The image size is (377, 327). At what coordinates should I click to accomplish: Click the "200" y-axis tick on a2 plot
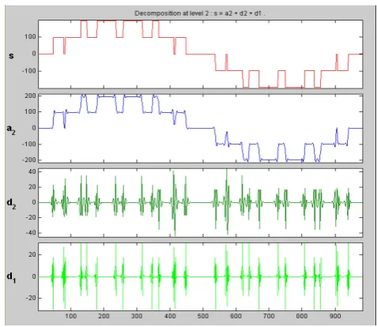tap(31, 96)
